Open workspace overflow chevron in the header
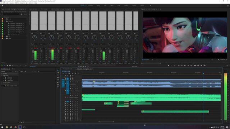 coord(150,6)
